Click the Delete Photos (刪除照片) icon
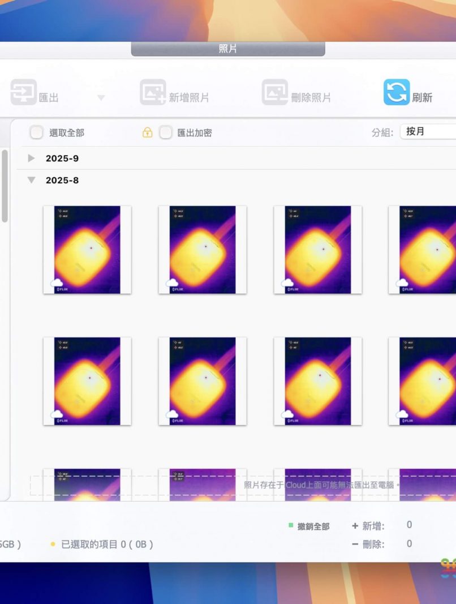 [274, 92]
